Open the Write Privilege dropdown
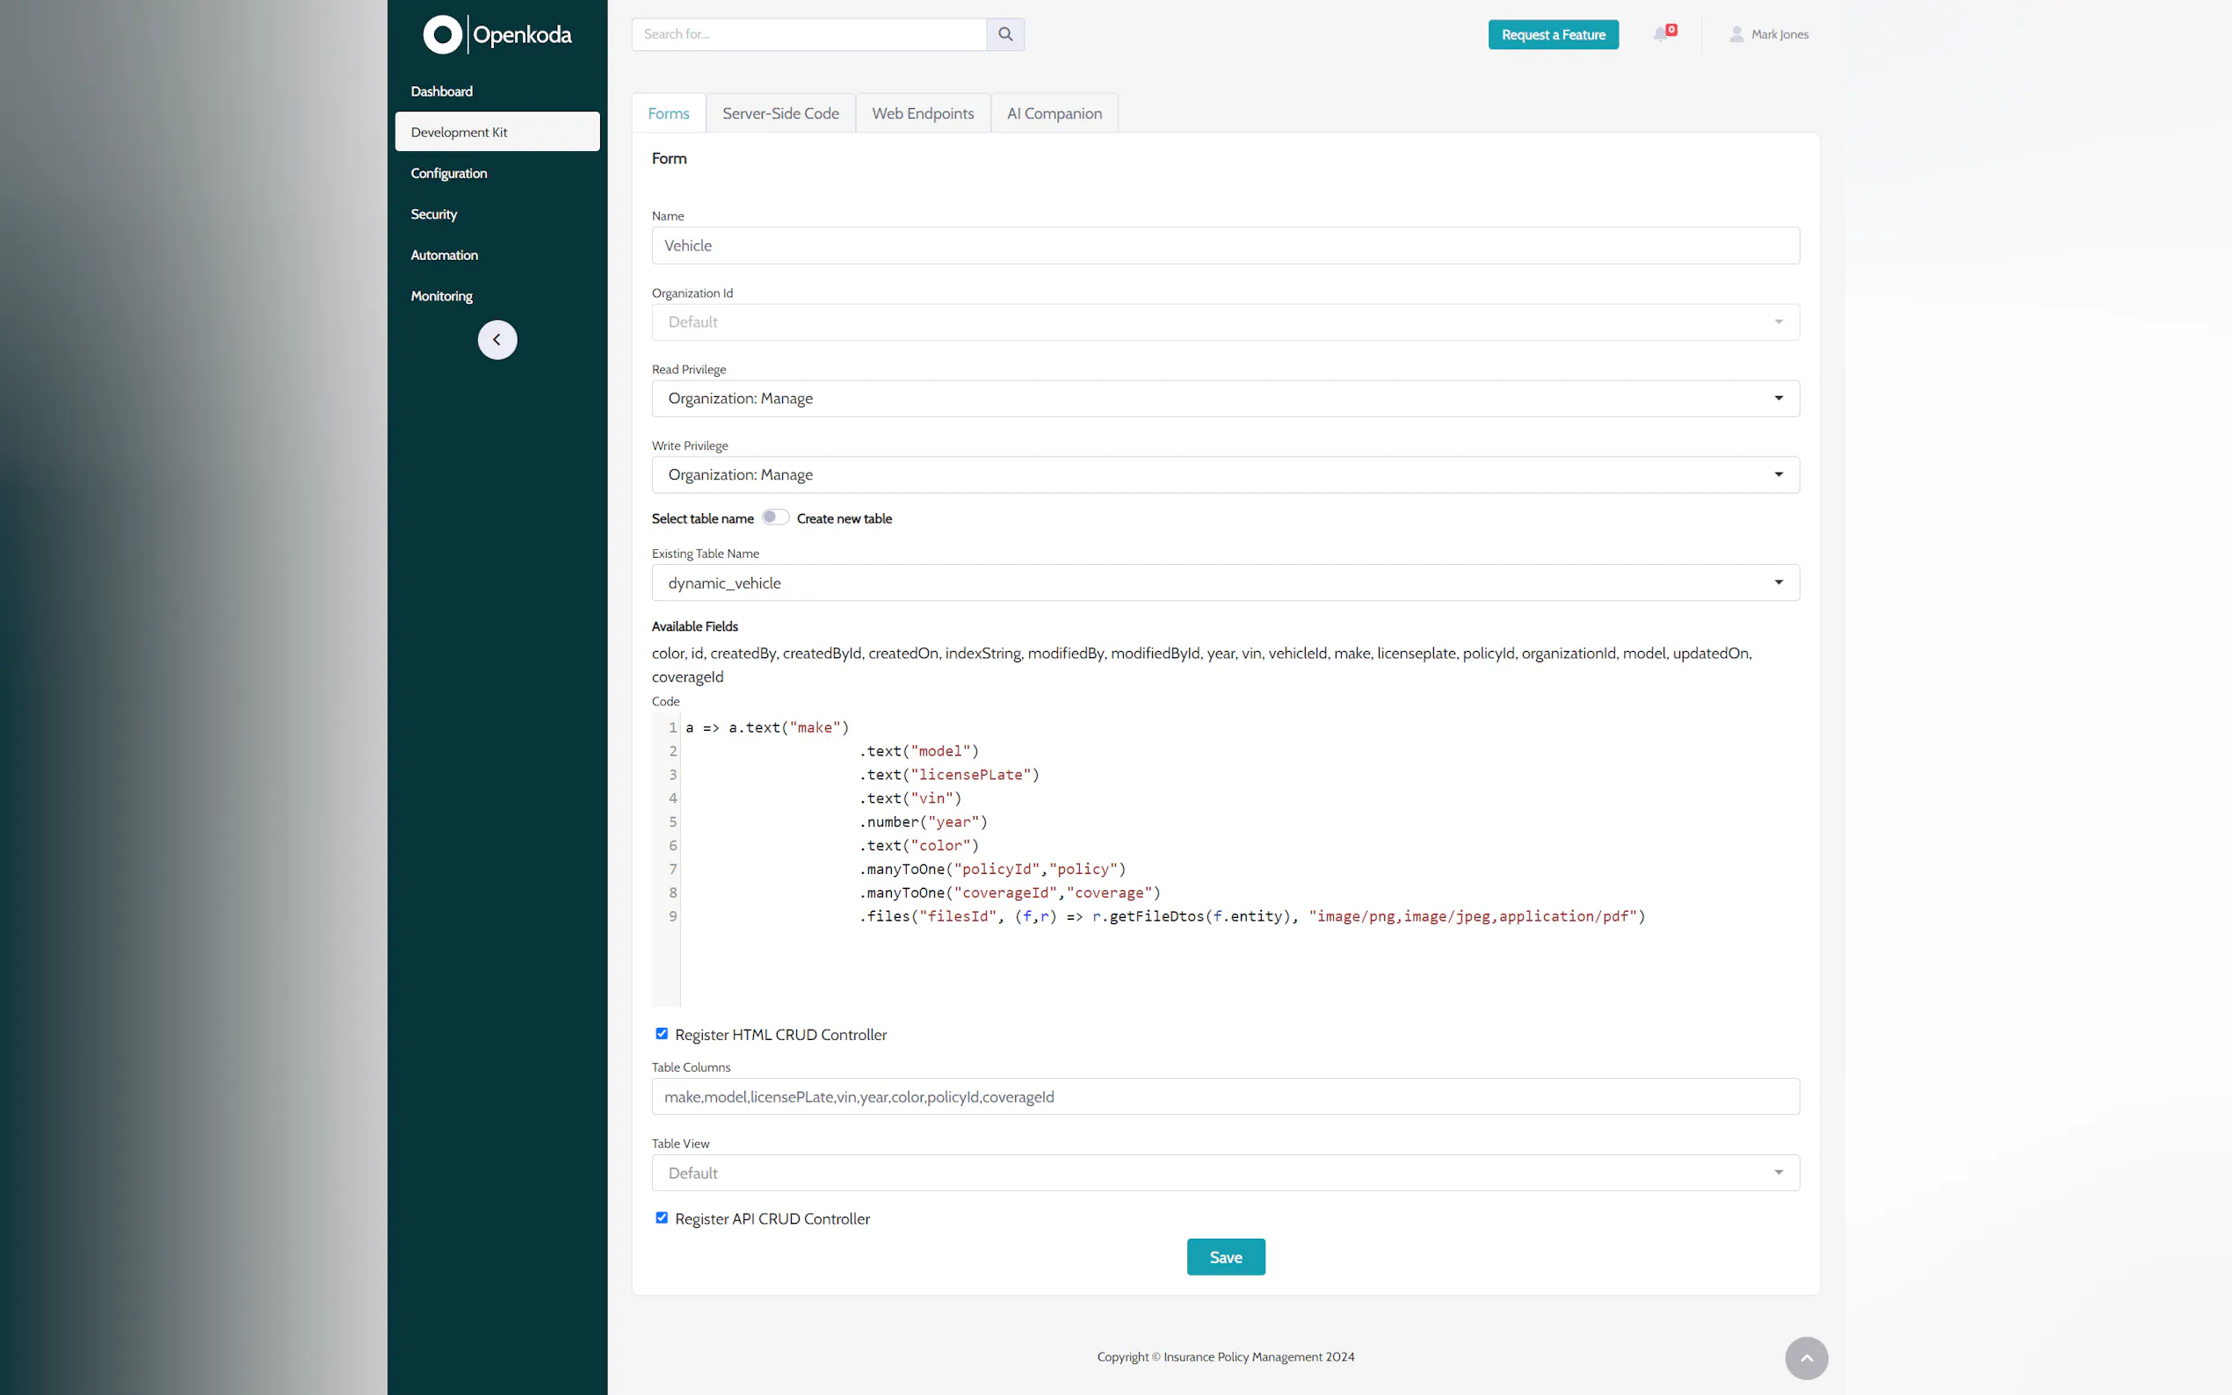 [x=1224, y=474]
